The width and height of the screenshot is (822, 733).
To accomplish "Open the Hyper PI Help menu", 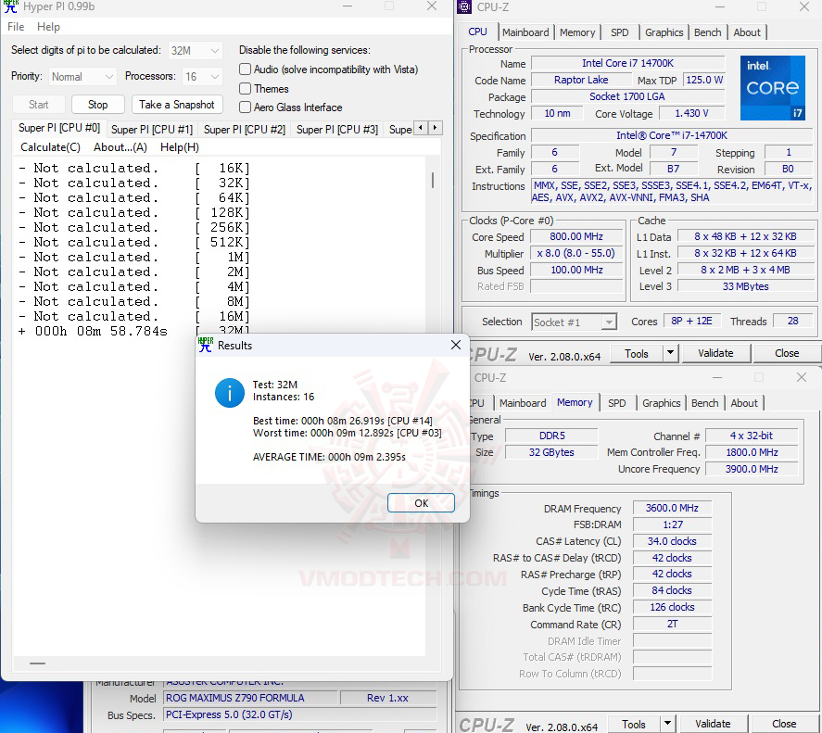I will pos(48,27).
